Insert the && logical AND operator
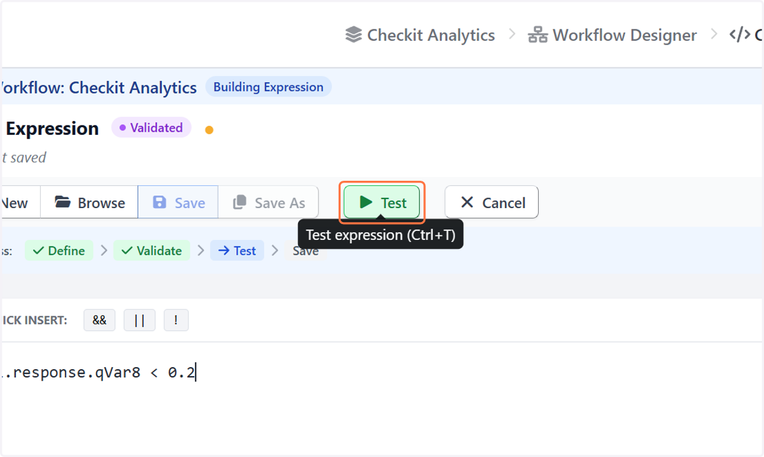The image size is (764, 457). coord(99,320)
